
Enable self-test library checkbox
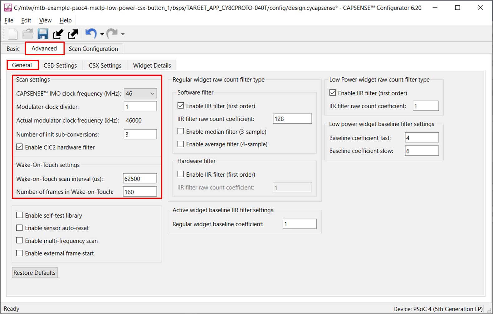point(19,215)
